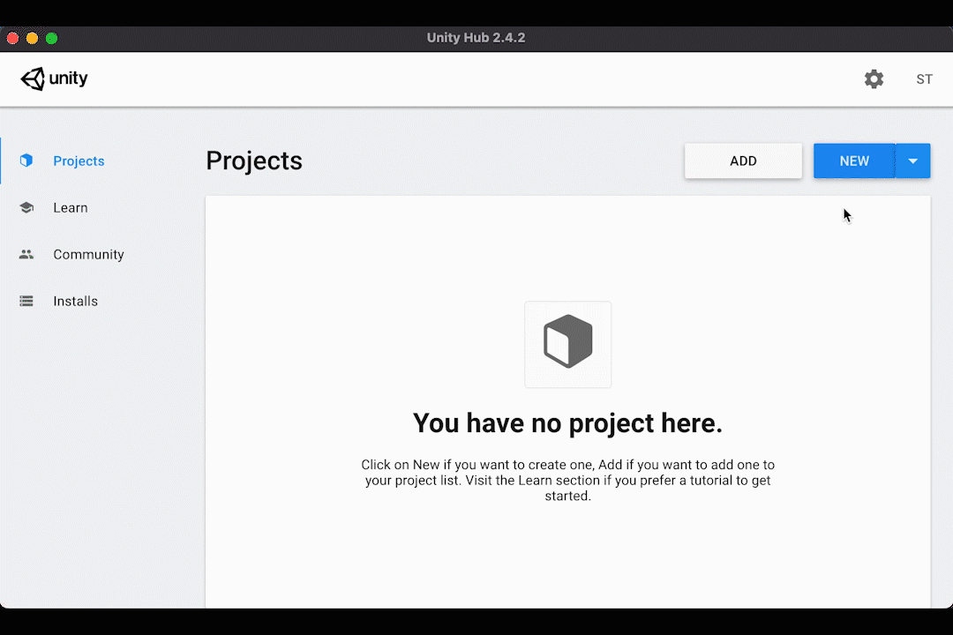Switch to the Learn section
The height and width of the screenshot is (635, 953).
pyautogui.click(x=71, y=208)
